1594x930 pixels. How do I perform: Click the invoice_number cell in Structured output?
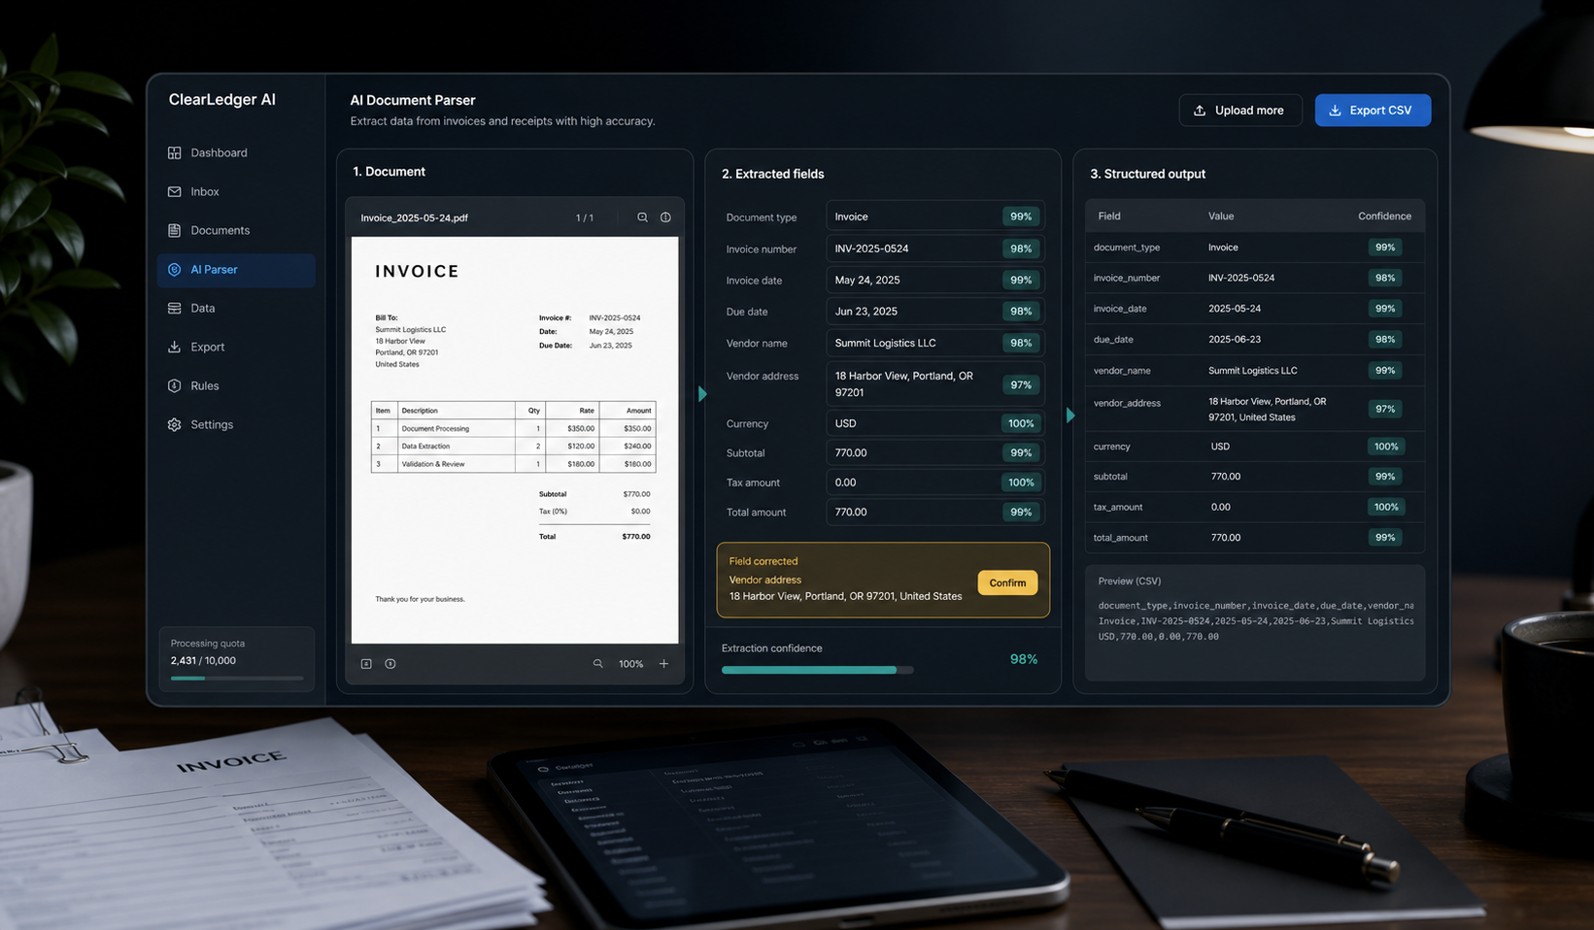pos(1127,278)
